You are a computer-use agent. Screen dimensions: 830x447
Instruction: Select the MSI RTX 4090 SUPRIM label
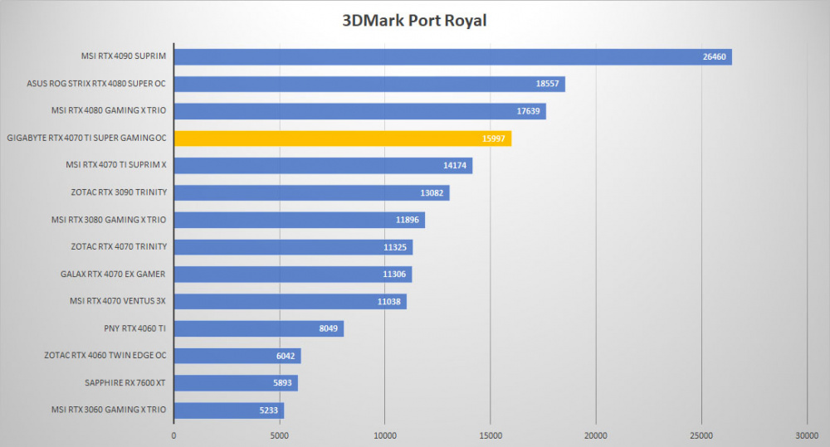pyautogui.click(x=124, y=56)
